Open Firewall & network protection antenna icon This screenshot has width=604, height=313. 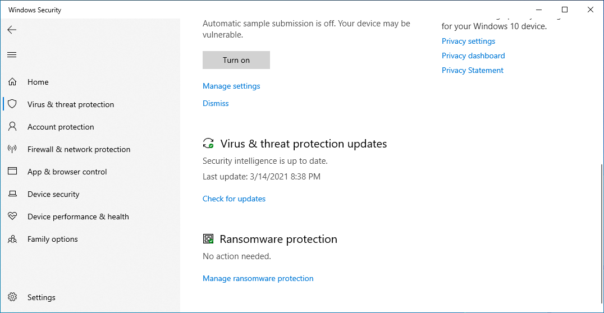click(x=12, y=149)
